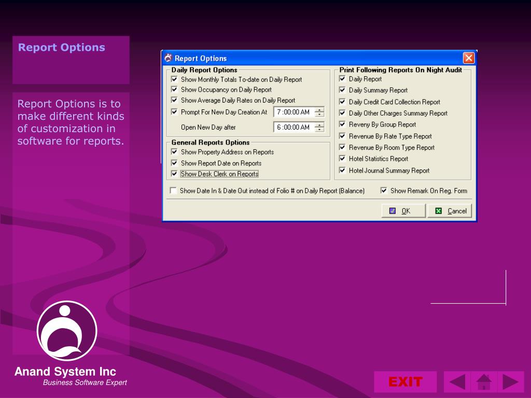Toggle Show Desk Clerk on Reports
Image resolution: width=531 pixels, height=398 pixels.
click(x=174, y=174)
